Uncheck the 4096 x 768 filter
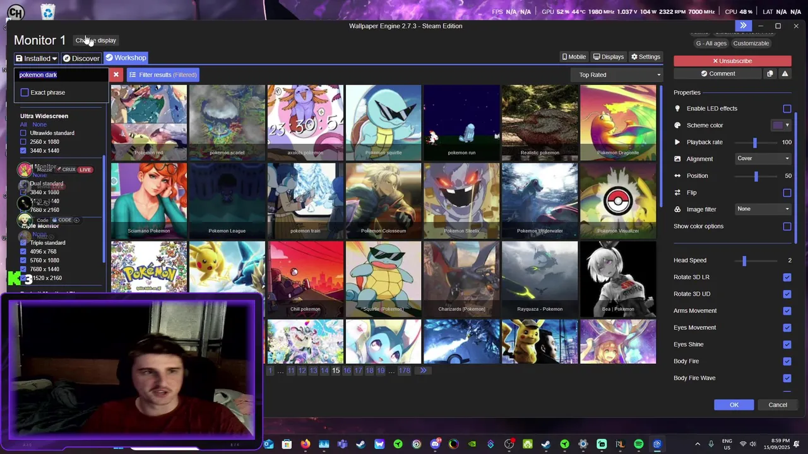The width and height of the screenshot is (808, 454). click(x=23, y=252)
